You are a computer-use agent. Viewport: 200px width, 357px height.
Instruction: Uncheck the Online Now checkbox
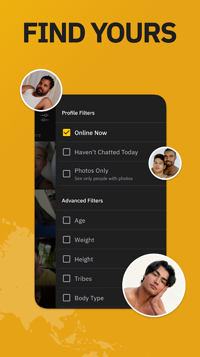(x=67, y=133)
